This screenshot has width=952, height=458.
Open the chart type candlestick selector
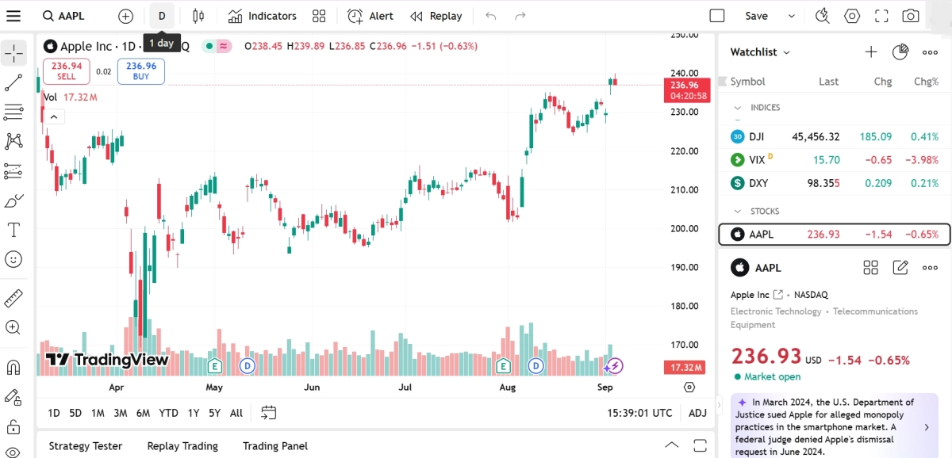[198, 16]
